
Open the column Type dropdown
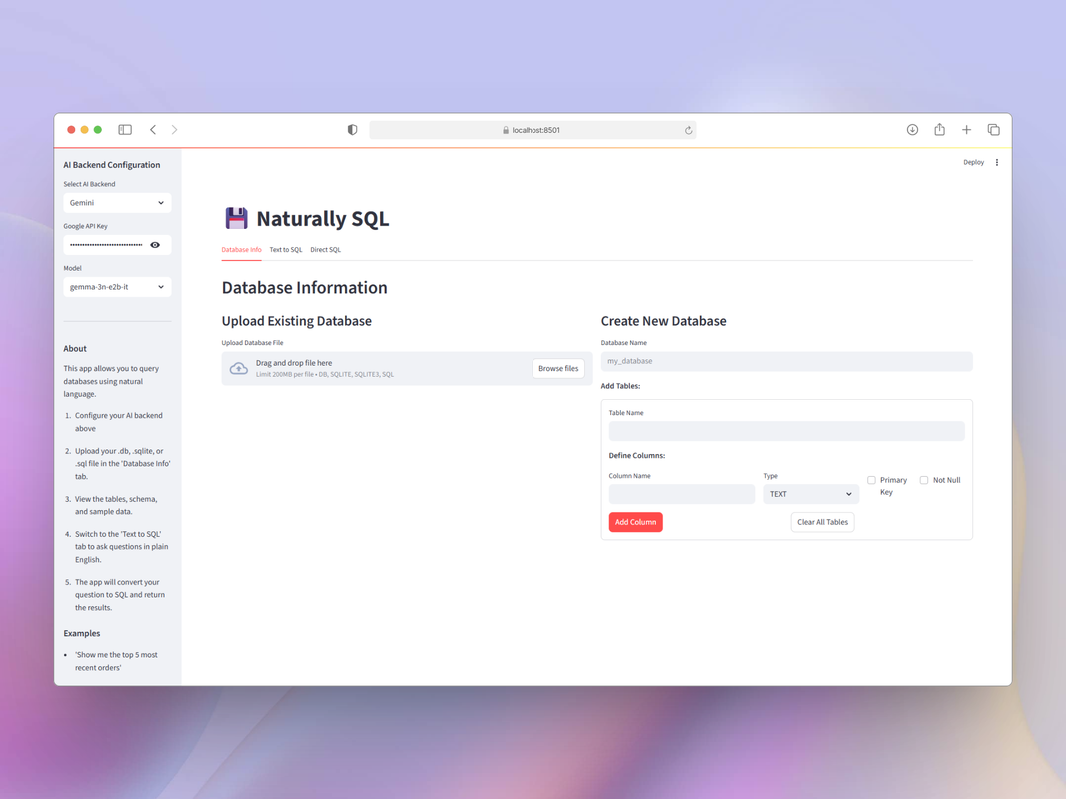click(x=811, y=494)
